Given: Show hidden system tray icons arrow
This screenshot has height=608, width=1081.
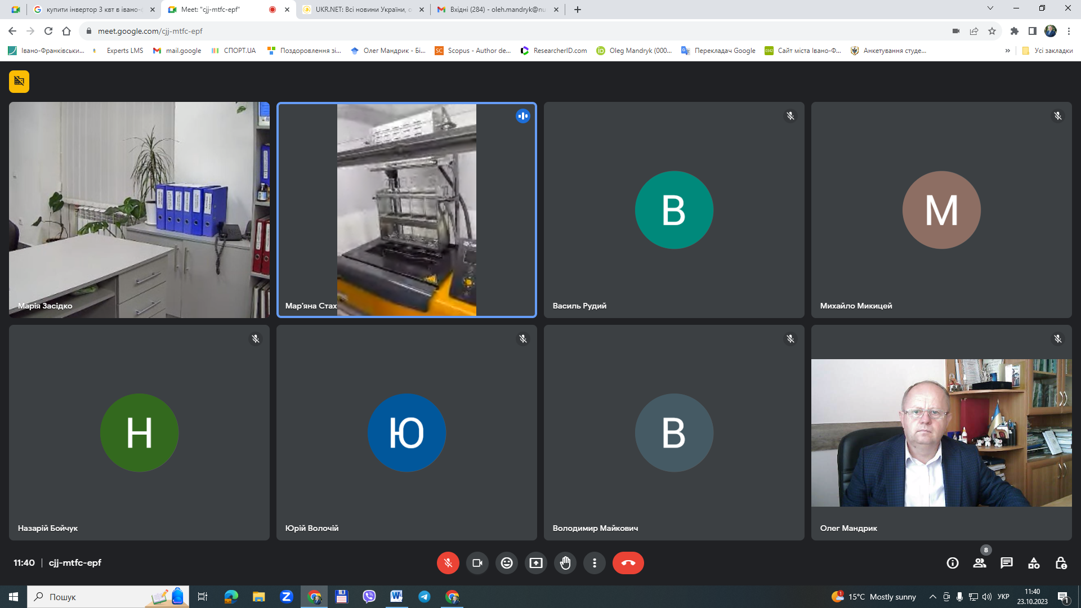Looking at the screenshot, I should (932, 597).
